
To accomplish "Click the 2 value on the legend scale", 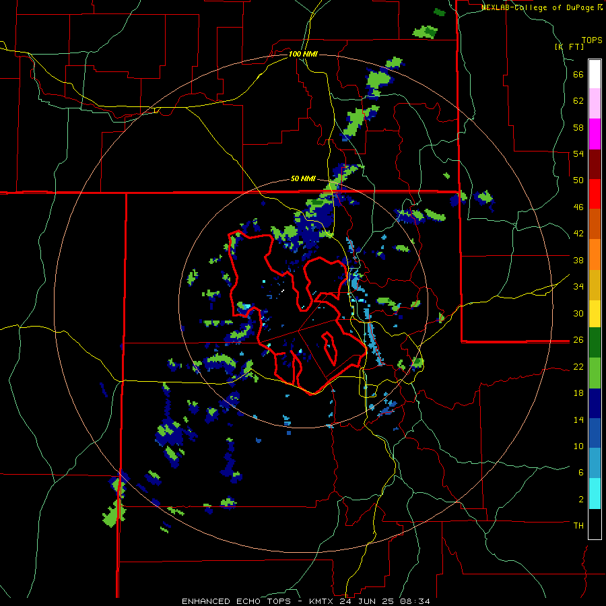I will 581,499.
